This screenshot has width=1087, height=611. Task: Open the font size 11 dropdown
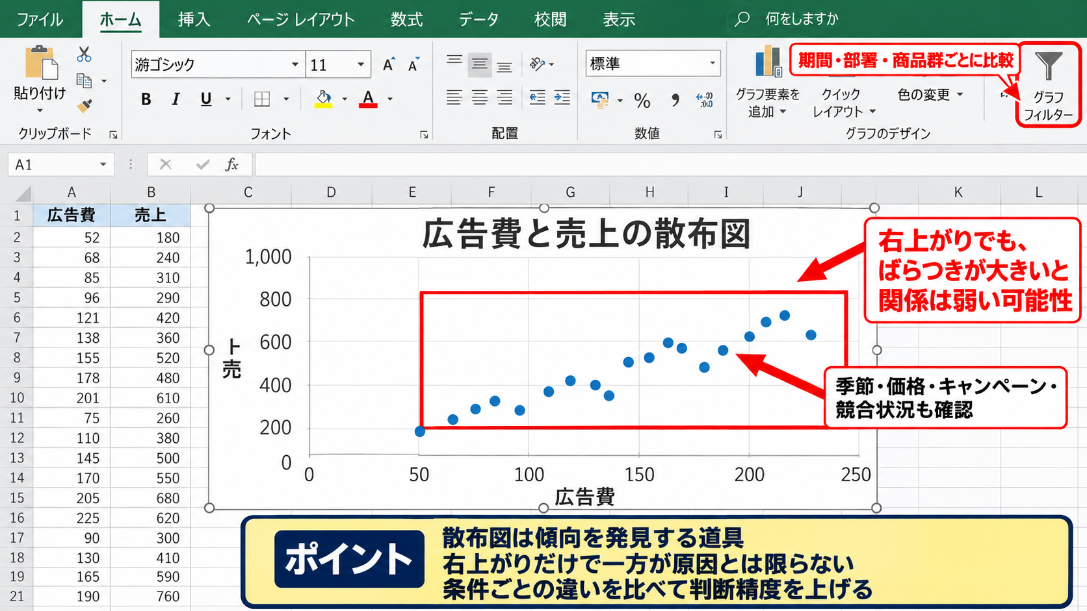[x=361, y=64]
